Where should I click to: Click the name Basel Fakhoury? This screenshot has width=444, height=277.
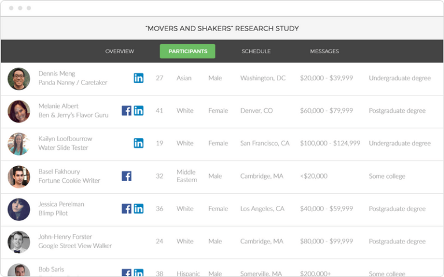59,172
